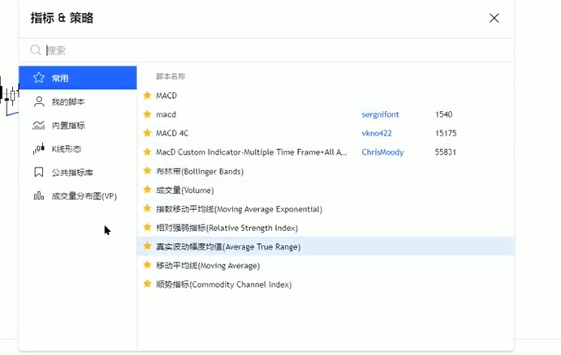
Task: Click the chart icon beside 内置指标
Action: tap(39, 126)
